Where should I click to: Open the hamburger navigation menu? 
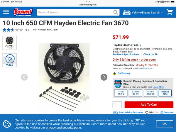pos(6,12)
